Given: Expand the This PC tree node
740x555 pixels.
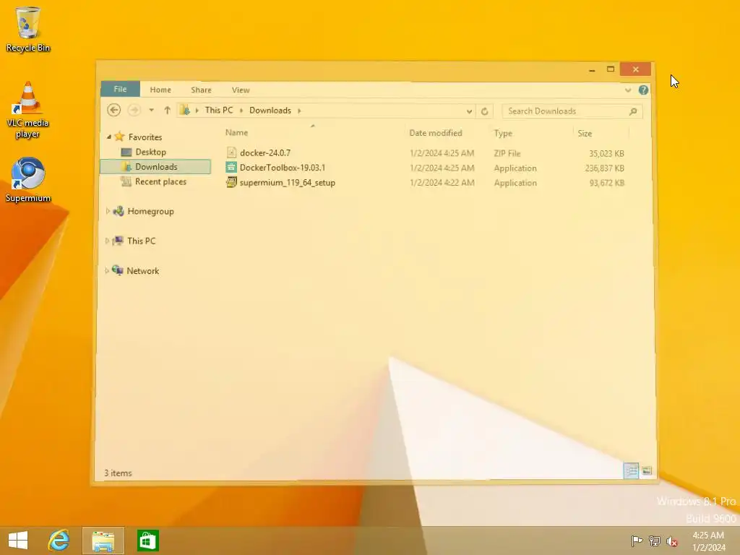Looking at the screenshot, I should (x=107, y=241).
